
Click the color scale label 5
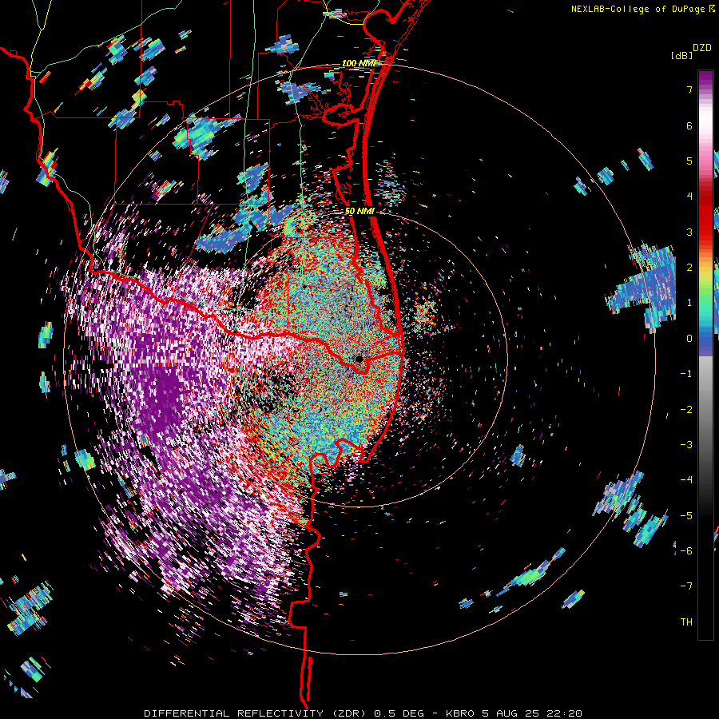click(x=689, y=161)
